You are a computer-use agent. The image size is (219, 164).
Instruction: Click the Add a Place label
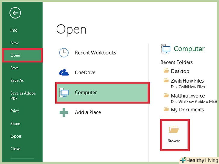point(88,112)
